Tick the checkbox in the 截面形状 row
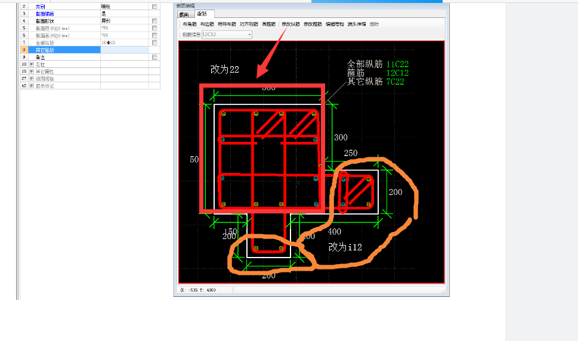Image resolution: width=578 pixels, height=341 pixels. click(x=154, y=21)
